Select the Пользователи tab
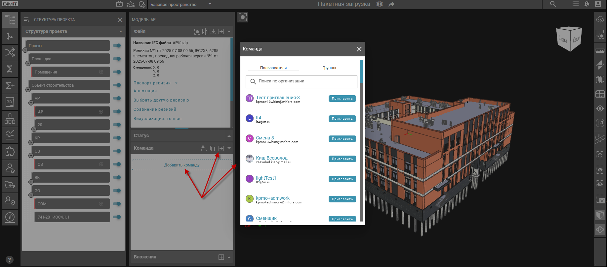 [273, 68]
